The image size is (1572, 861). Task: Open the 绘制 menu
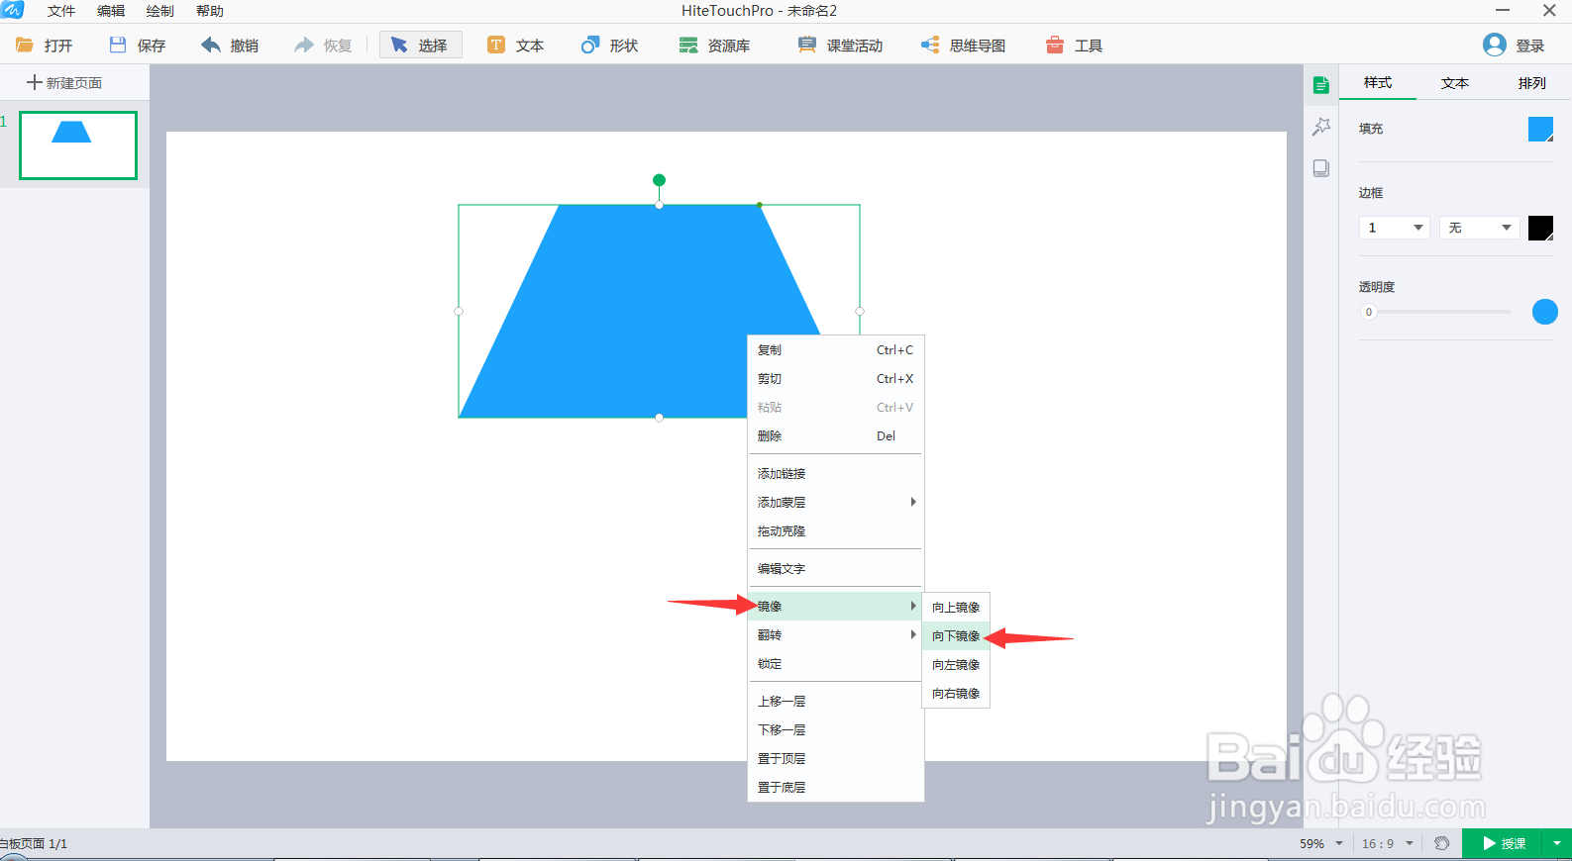point(160,11)
